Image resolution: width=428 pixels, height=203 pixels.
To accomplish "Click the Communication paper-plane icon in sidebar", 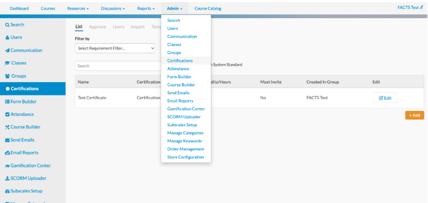I will tap(7, 51).
